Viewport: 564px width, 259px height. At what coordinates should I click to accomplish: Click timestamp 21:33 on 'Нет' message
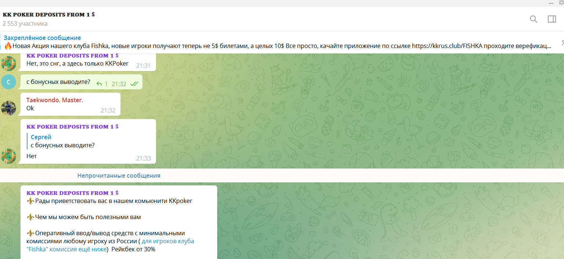pyautogui.click(x=143, y=158)
